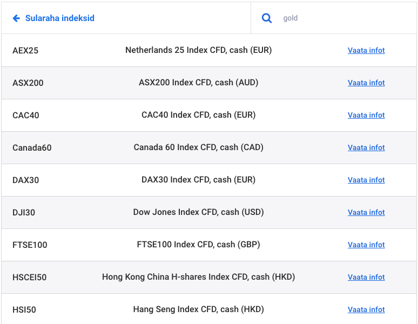Screen dimensions: 418x324
Task: Select the HSCEI50 symbol text
Action: (x=30, y=278)
